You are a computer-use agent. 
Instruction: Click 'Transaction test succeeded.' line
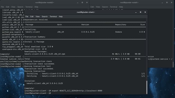pyautogui.click(x=39, y=69)
